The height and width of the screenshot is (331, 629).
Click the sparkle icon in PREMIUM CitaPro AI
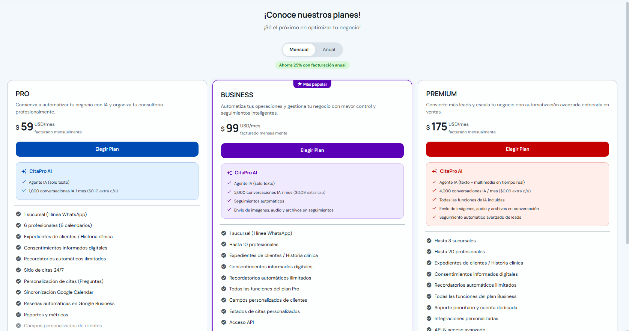pyautogui.click(x=435, y=171)
